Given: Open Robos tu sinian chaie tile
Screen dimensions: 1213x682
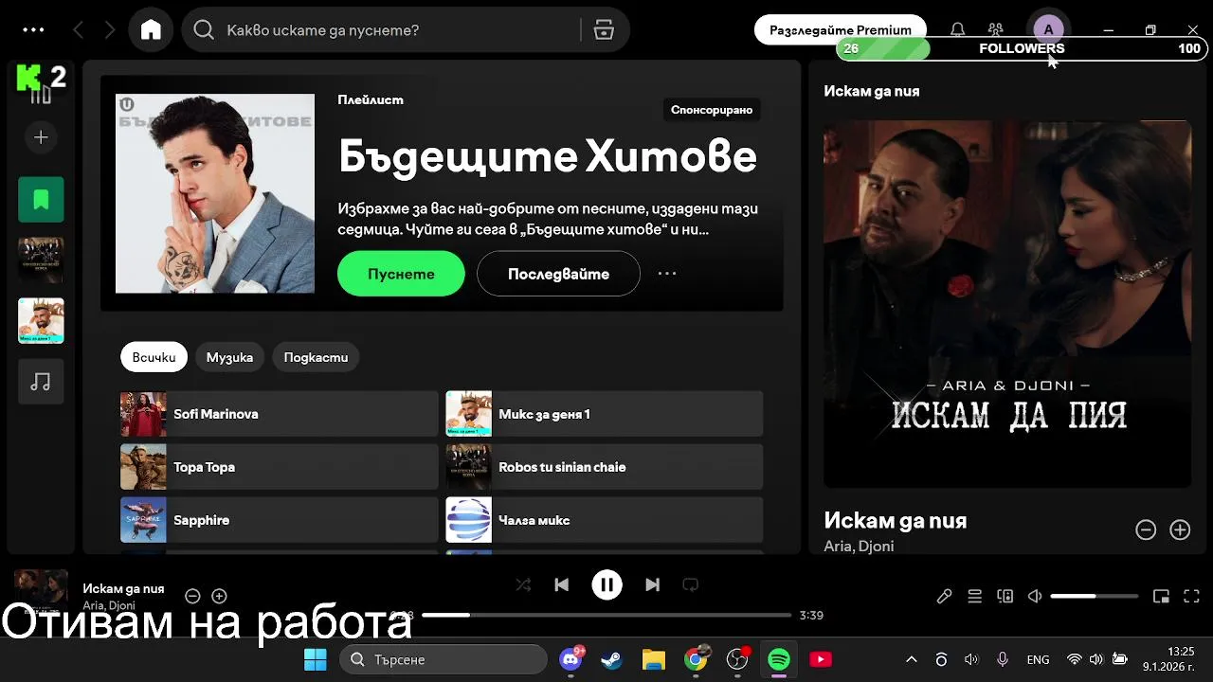Looking at the screenshot, I should coord(605,467).
